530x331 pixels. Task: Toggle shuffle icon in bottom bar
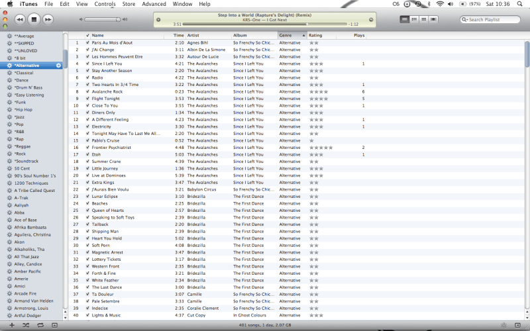[25, 325]
